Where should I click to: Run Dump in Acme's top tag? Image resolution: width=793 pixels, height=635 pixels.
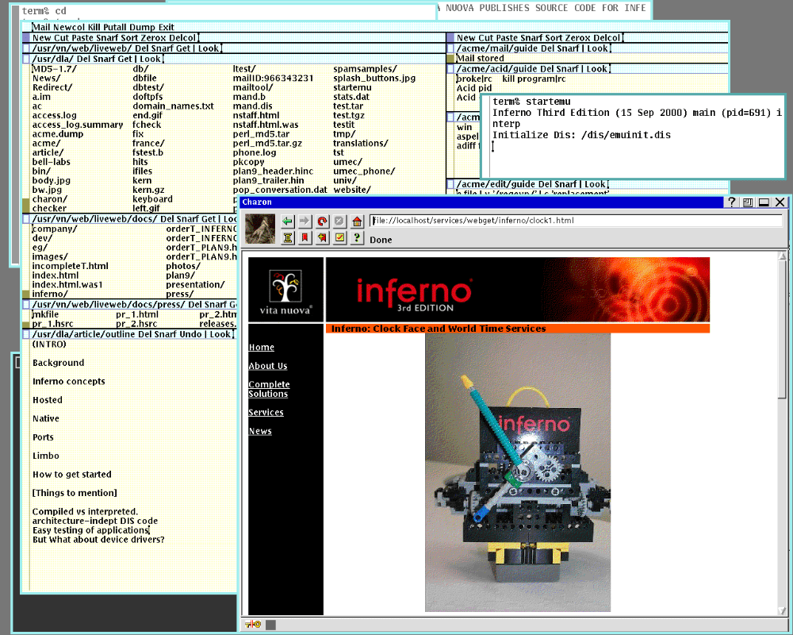142,27
